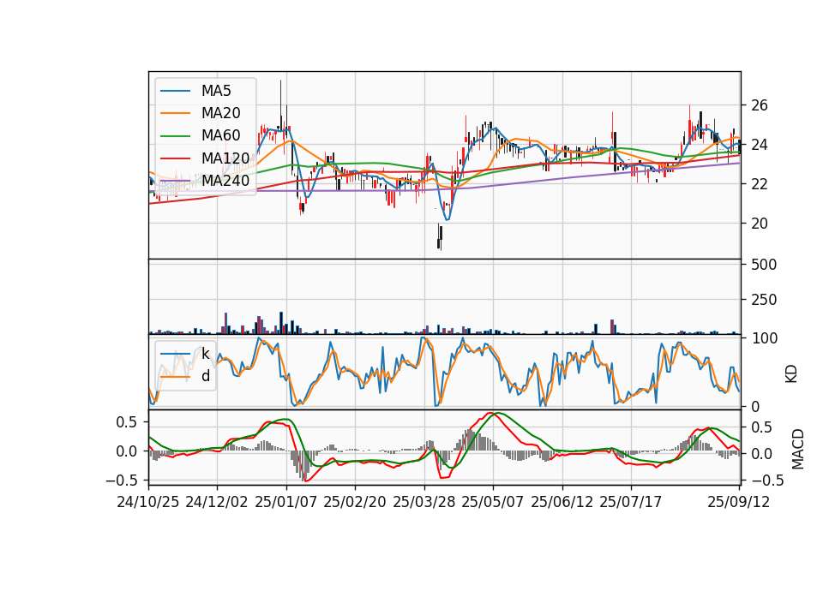The height and width of the screenshot is (591, 823).
Task: Click the KD axis title label
Action: tap(791, 373)
